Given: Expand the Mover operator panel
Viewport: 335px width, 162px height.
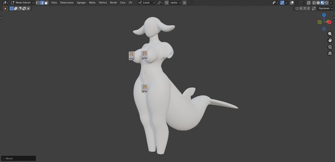Looking at the screenshot, I should click(x=18, y=158).
